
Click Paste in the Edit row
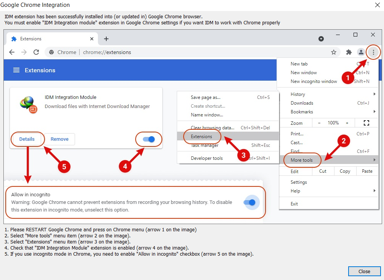coord(367,171)
